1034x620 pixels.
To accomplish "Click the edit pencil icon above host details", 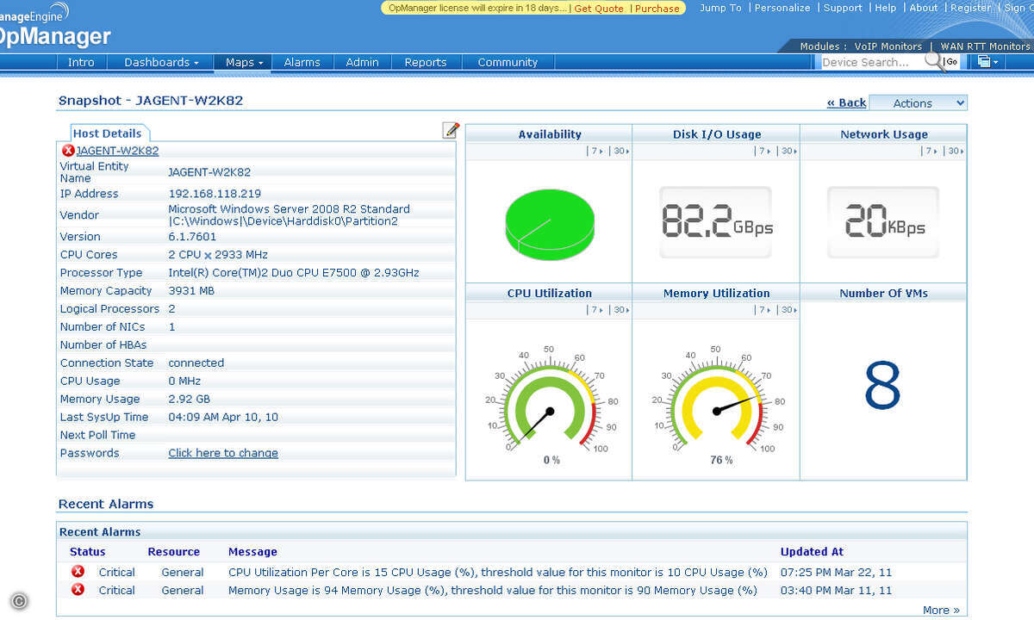I will [x=451, y=130].
